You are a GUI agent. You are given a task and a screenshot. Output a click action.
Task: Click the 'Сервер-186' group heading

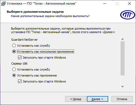(x=19, y=63)
